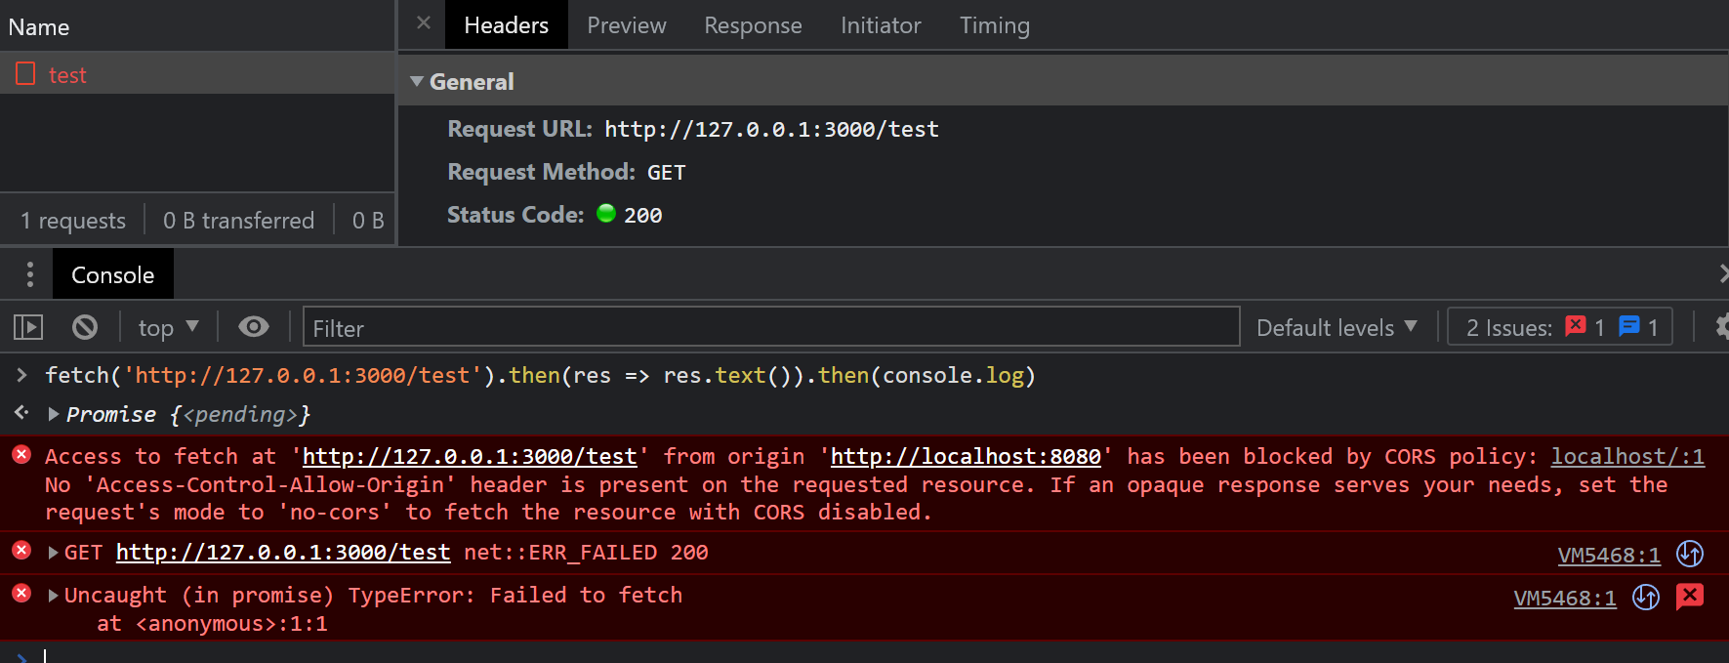
Task: Open the top JavaScript context dropdown
Action: click(x=168, y=327)
